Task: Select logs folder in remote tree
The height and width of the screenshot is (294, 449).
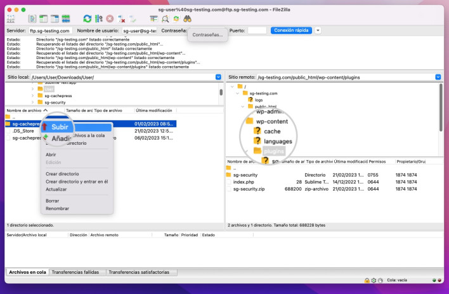Action: click(259, 100)
